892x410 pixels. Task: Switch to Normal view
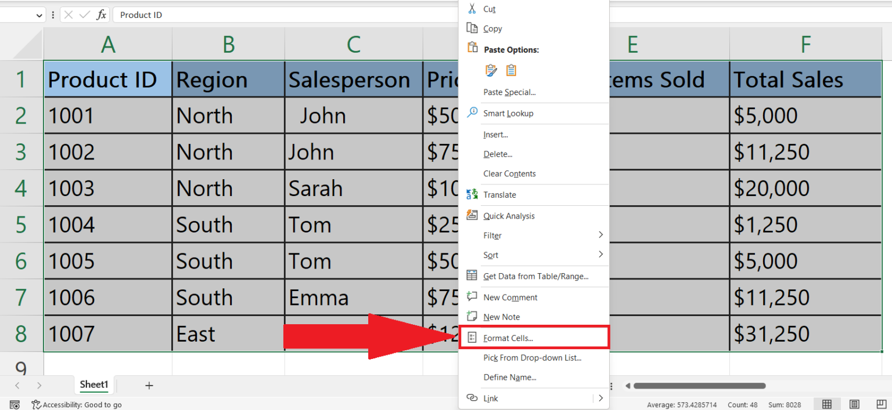pyautogui.click(x=826, y=404)
